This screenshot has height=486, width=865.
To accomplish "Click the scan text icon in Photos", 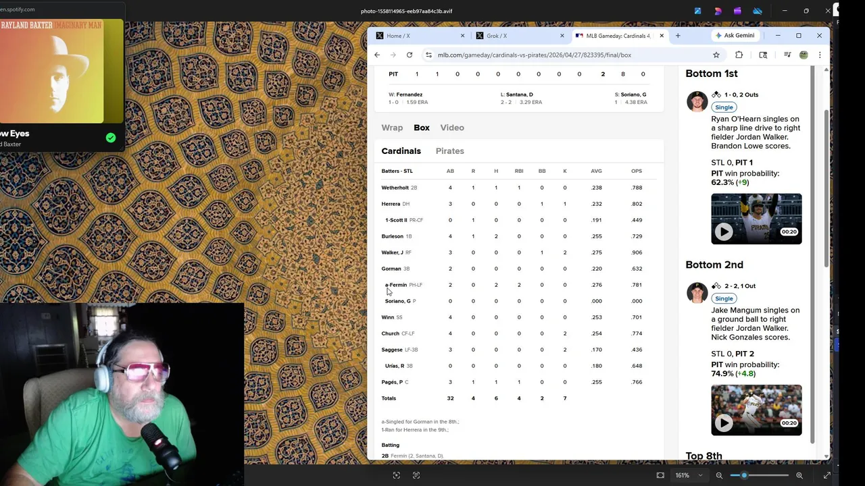I will coord(416,475).
